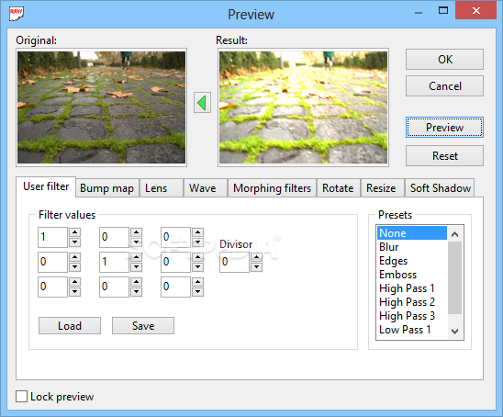Viewport: 503px width, 417px height.
Task: Click the Result image thumbnail
Action: tap(303, 107)
